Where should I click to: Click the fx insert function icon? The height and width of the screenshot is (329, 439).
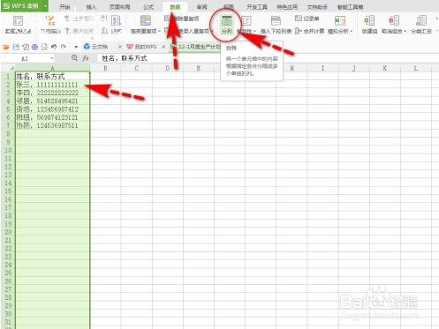86,58
